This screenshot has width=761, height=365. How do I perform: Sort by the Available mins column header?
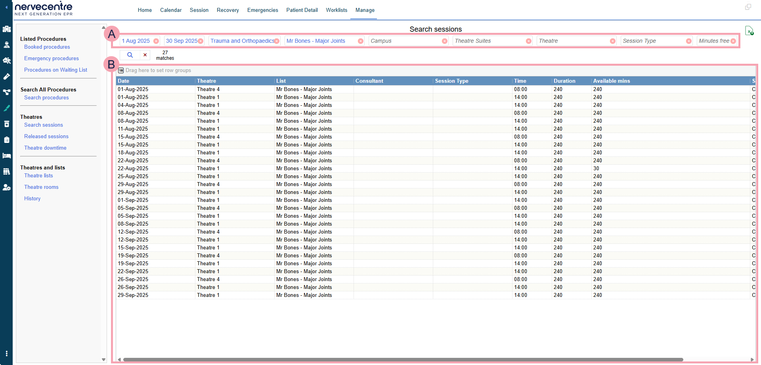point(611,81)
